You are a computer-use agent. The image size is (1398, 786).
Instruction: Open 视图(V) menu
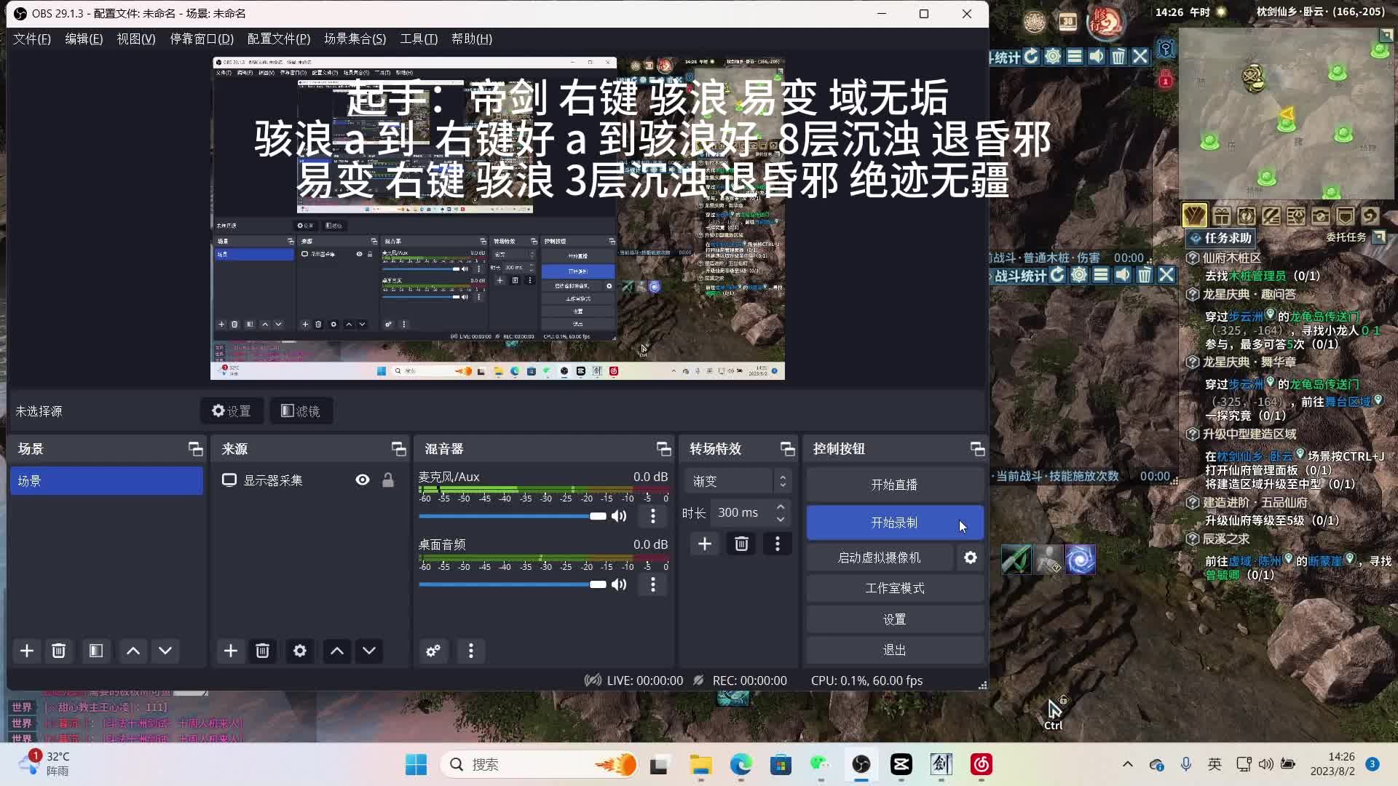[x=136, y=39]
